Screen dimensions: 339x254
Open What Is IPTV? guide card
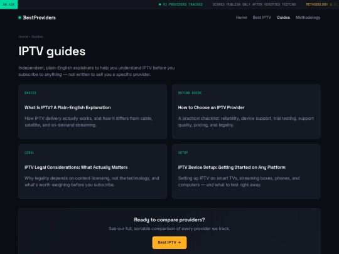point(92,112)
